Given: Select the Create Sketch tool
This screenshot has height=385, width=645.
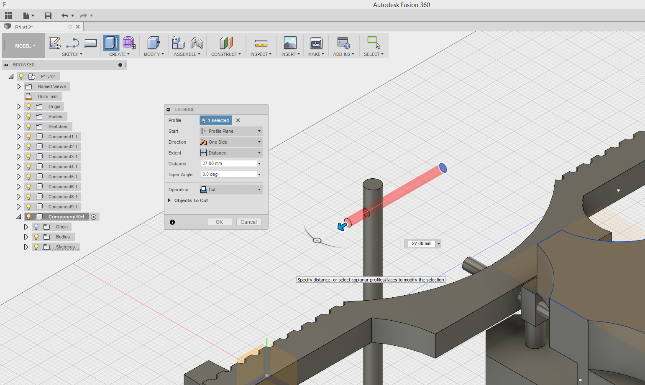Looking at the screenshot, I should [x=54, y=43].
